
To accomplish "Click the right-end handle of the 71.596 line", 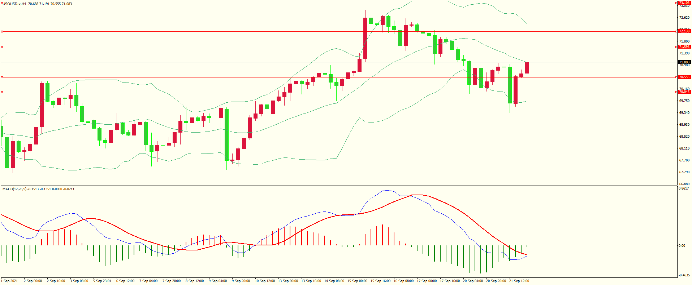I will 676,47.
